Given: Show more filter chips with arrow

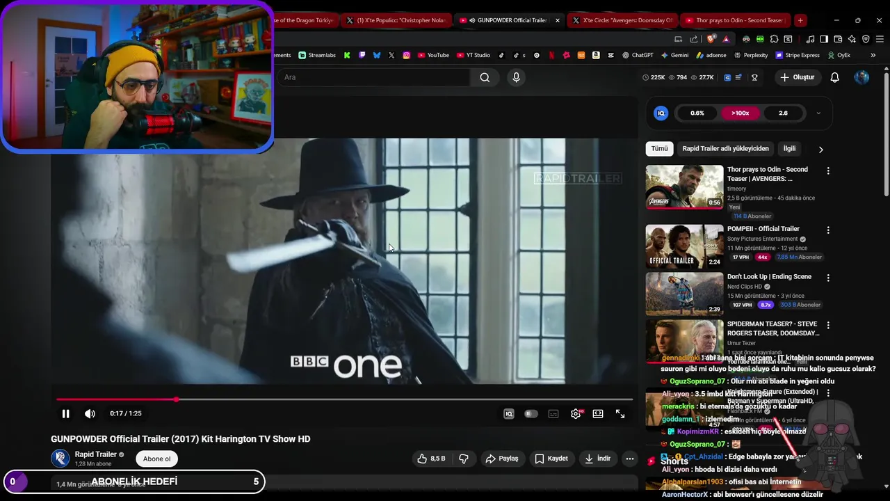Looking at the screenshot, I should (x=820, y=149).
